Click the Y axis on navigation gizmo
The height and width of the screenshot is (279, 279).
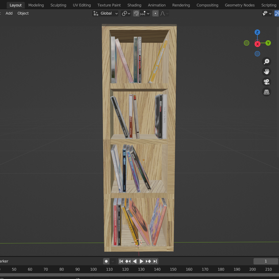pyautogui.click(x=268, y=43)
